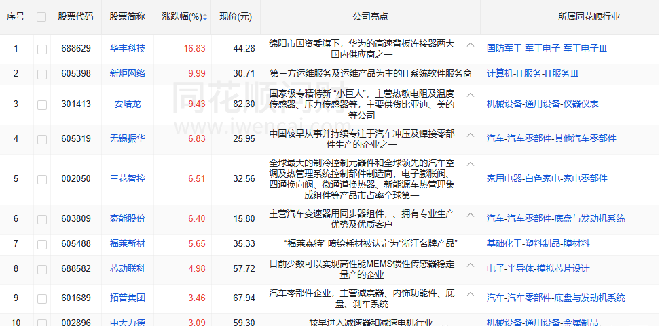Open industry link 国防军工-军工电子-军工电子Ⅲ
The image size is (662, 326).
click(547, 48)
